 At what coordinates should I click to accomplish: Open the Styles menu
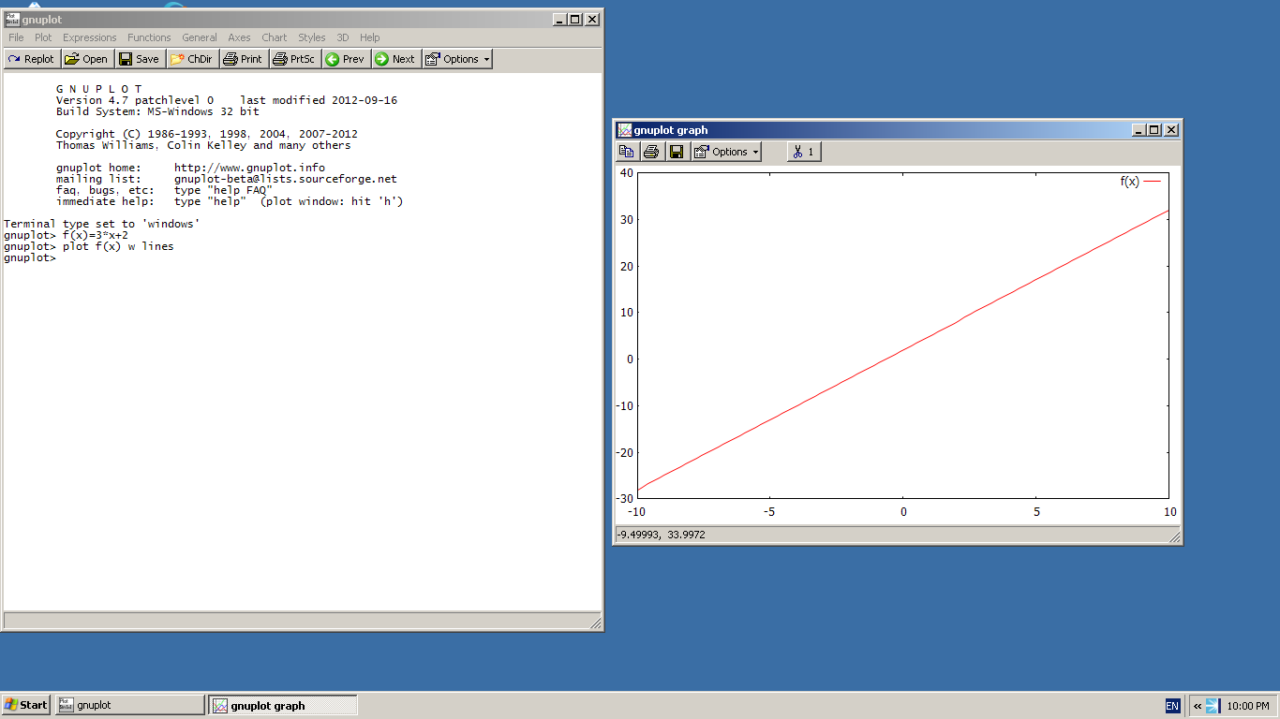(x=312, y=37)
